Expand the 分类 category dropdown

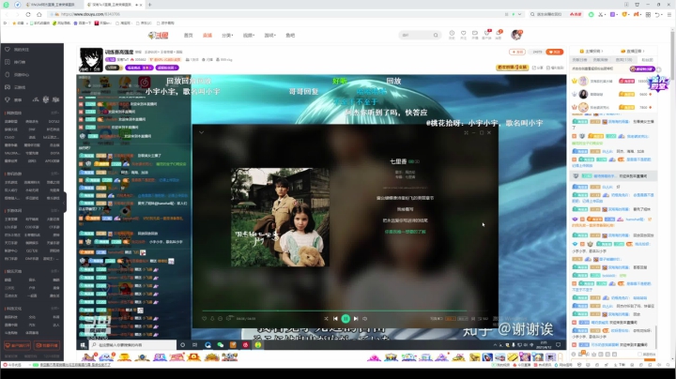tap(227, 36)
